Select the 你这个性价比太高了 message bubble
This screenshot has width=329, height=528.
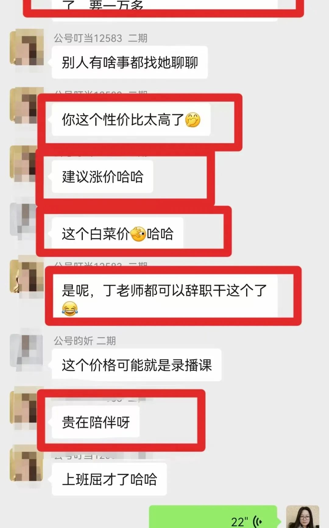click(x=131, y=119)
